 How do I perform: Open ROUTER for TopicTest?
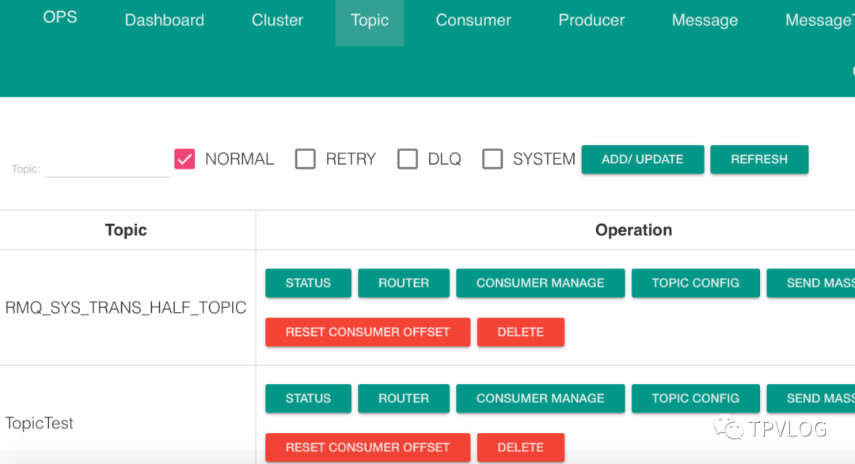point(404,398)
